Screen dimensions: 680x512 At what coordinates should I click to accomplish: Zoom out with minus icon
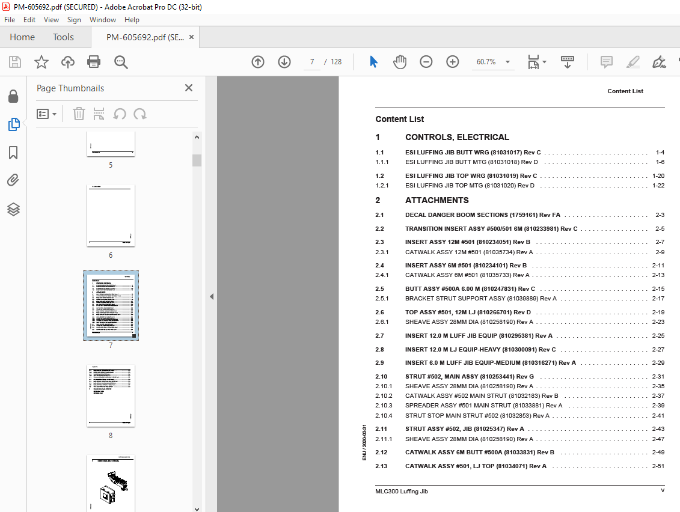[x=426, y=62]
